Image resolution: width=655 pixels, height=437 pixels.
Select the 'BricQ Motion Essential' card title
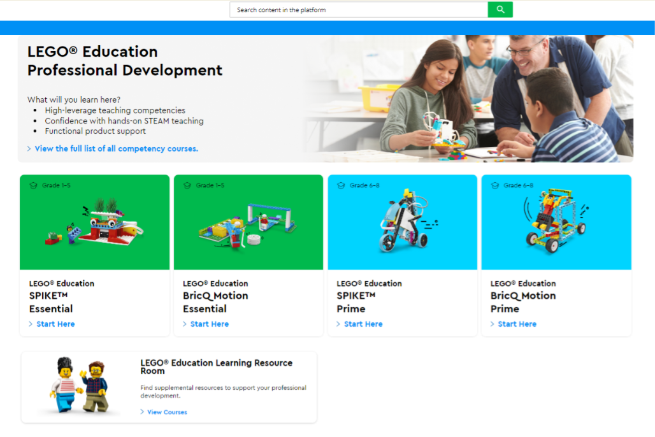point(215,302)
